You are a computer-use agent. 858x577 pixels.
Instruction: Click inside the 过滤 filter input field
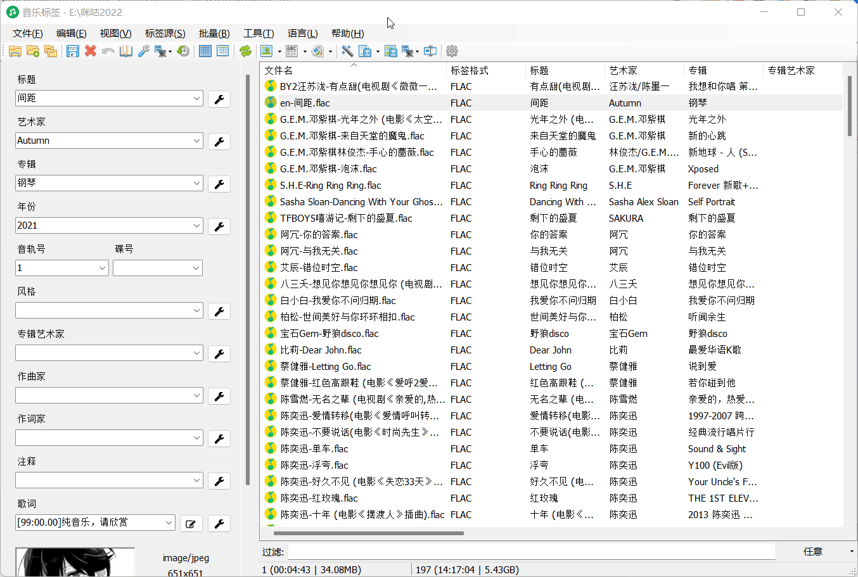[532, 550]
